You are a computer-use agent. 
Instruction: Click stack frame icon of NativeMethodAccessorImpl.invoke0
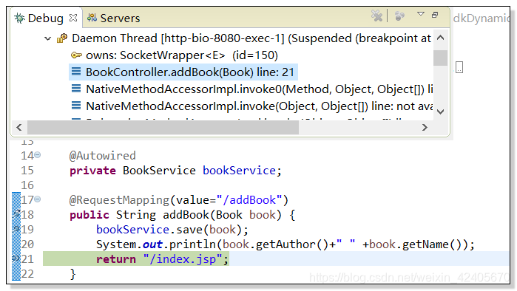pos(76,89)
